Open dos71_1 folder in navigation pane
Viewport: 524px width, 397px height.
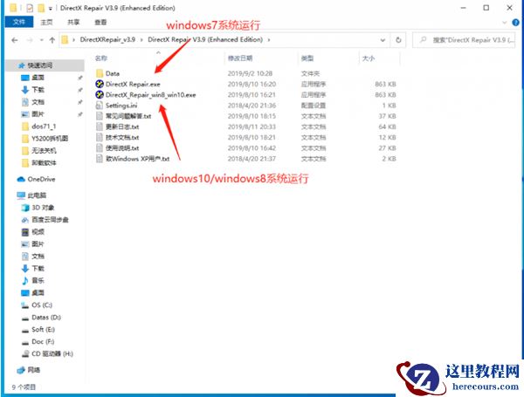click(x=44, y=127)
